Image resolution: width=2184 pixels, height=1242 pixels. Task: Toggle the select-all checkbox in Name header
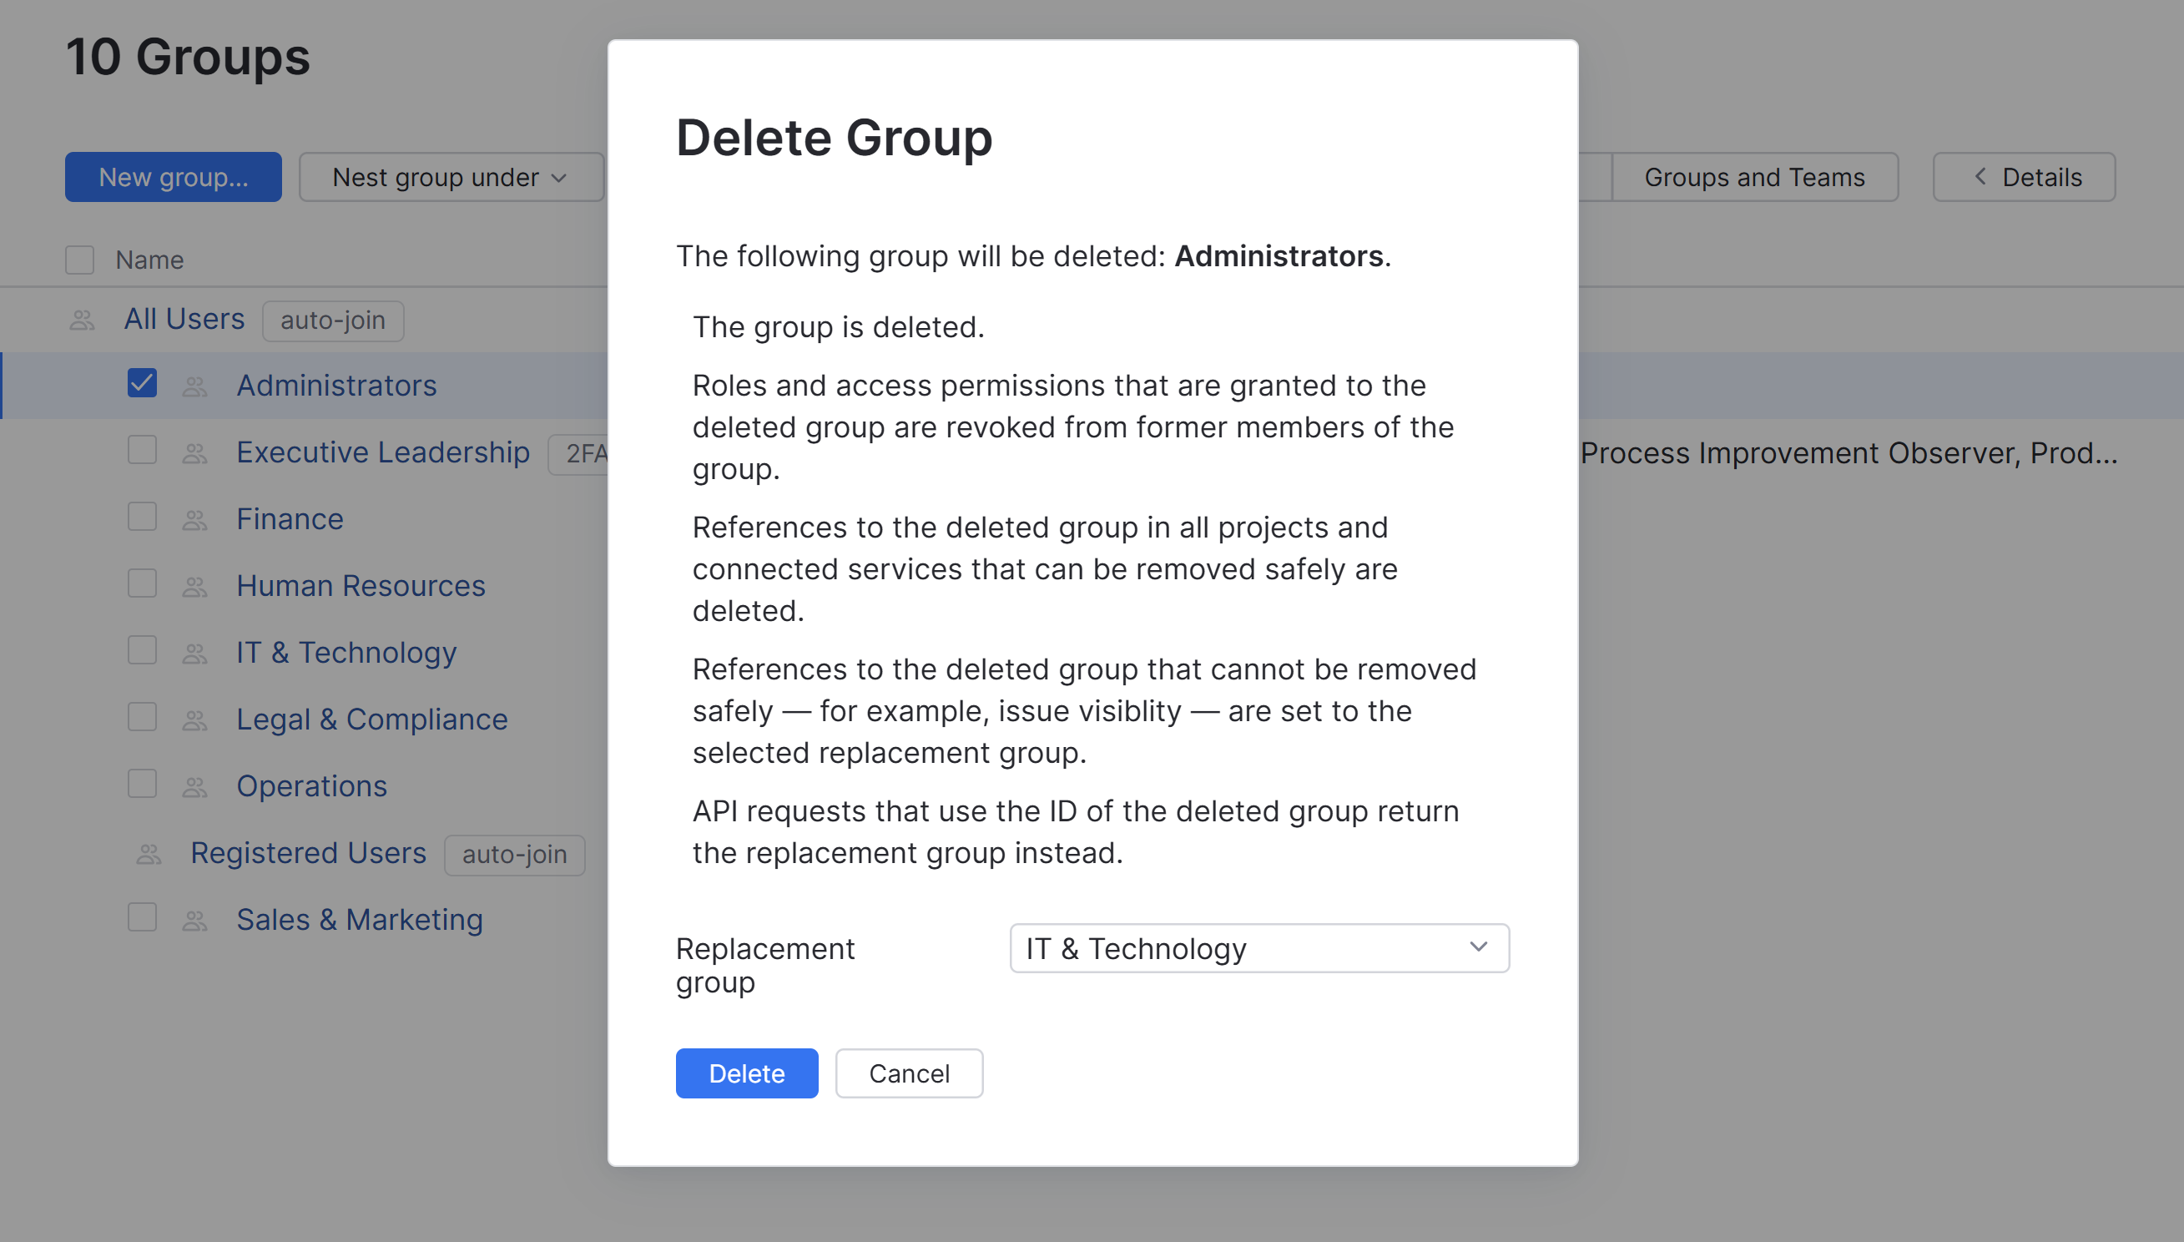tap(79, 260)
